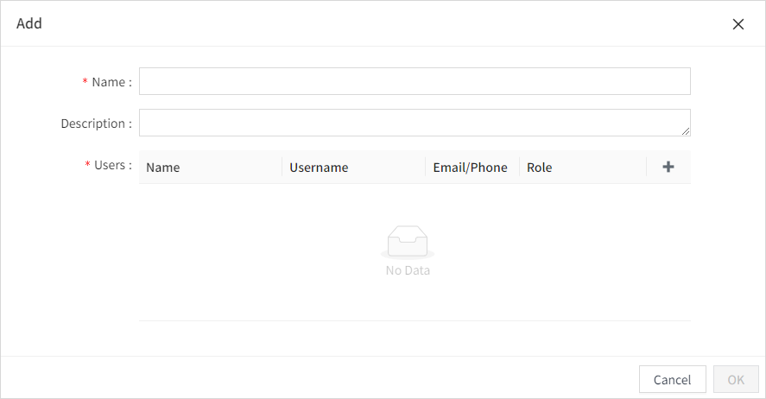Click the Email/Phone column header

(x=470, y=168)
